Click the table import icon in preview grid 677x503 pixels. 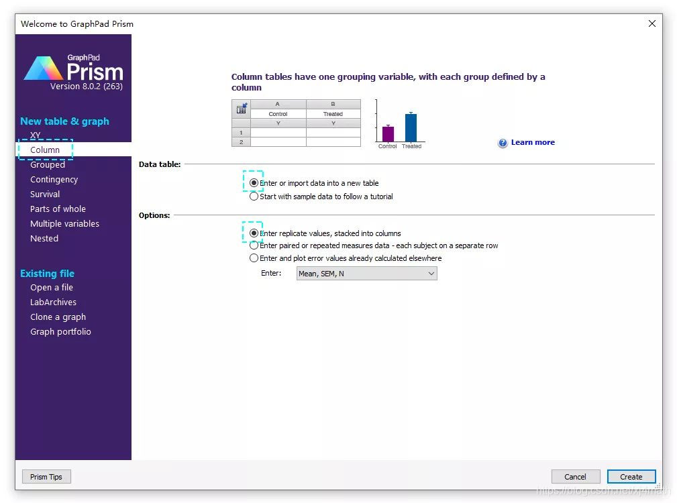pos(242,108)
